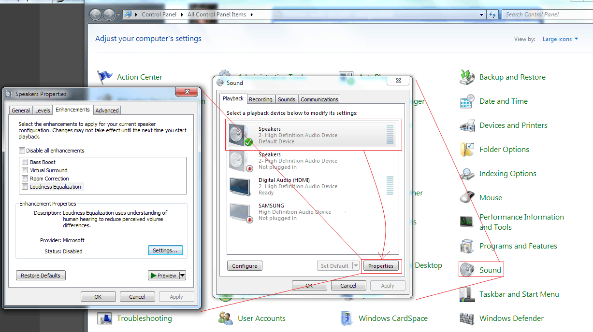The image size is (593, 332).
Task: Open the Sound control panel icon
Action: 467,270
